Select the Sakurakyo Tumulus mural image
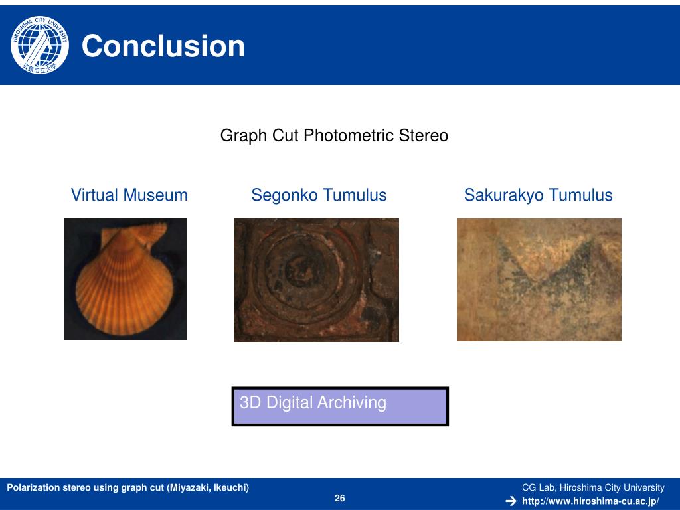The width and height of the screenshot is (680, 510). tap(539, 280)
